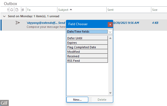Click the Importance column header icon
The image size is (167, 106).
pyautogui.click(x=8, y=10)
